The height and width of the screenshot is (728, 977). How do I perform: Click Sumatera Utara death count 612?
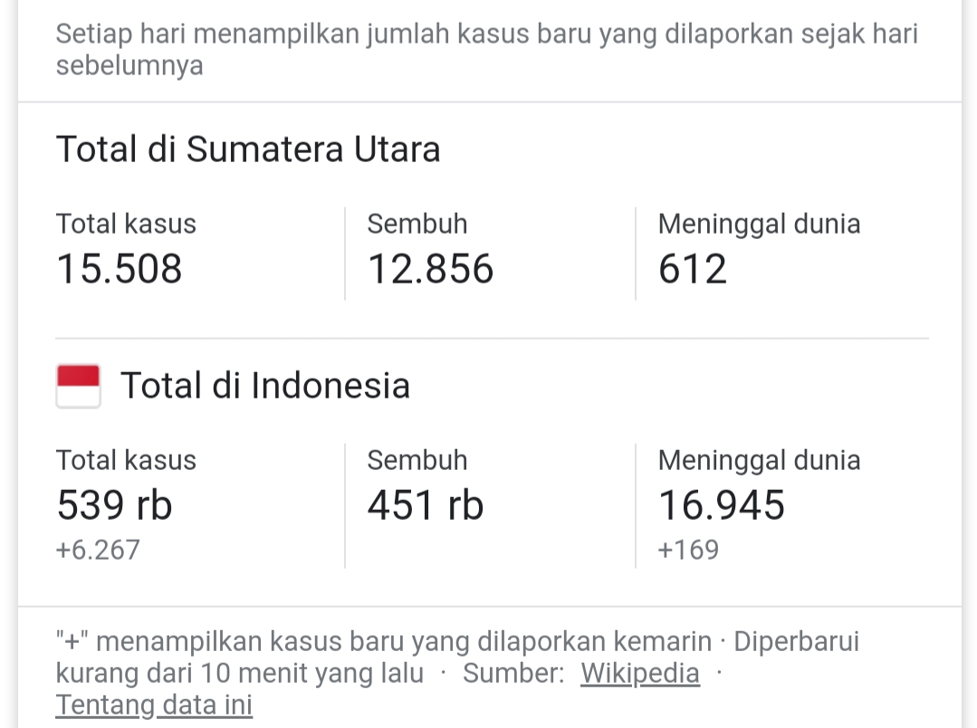point(693,269)
